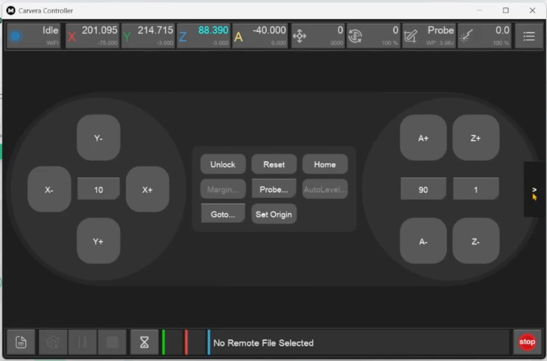Click the AutoLevel... button
This screenshot has height=361, width=547.
pos(325,189)
